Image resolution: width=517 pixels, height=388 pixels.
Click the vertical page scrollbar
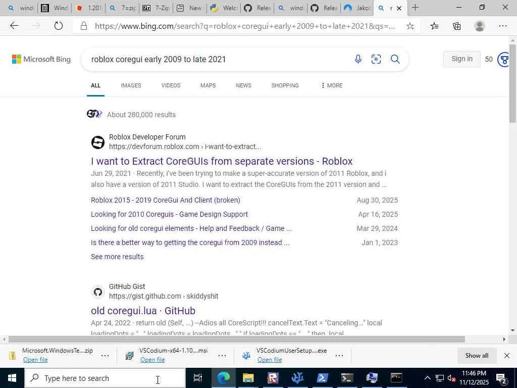coord(512,82)
